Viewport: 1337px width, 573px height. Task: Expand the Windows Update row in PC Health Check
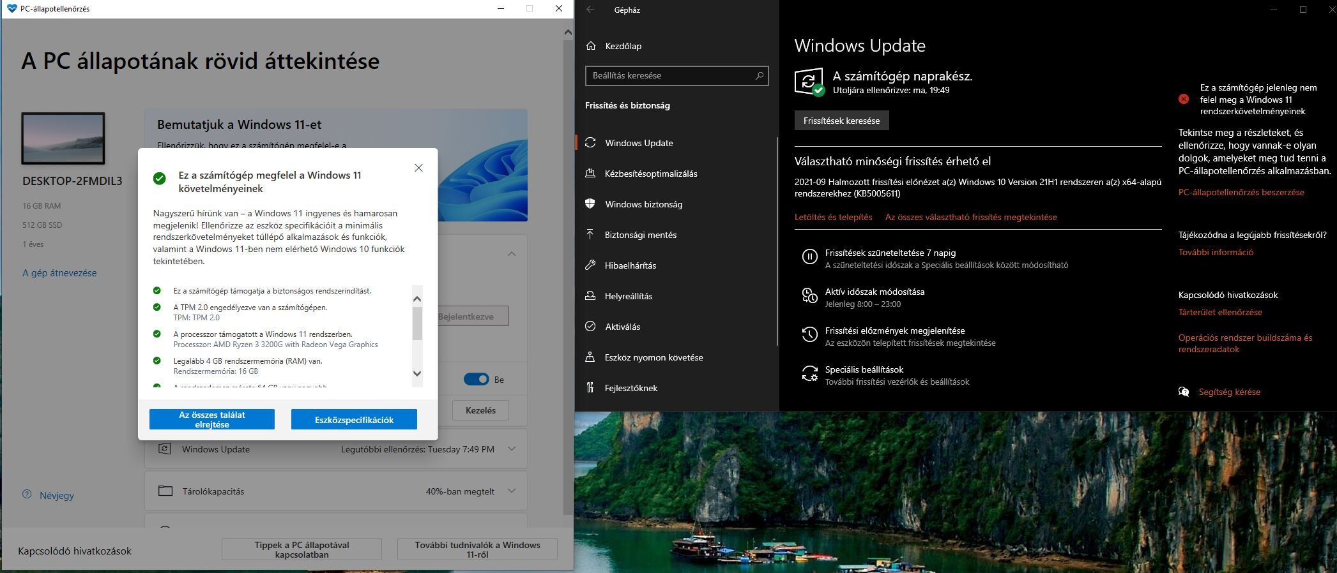tap(512, 449)
